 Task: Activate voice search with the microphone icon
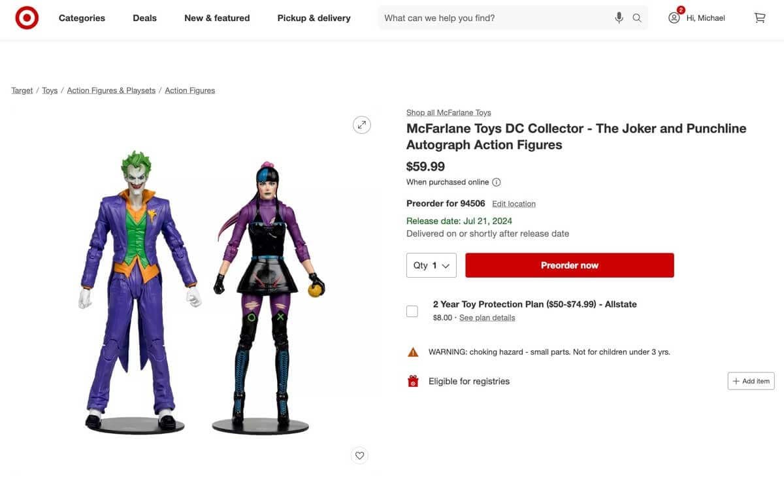(x=619, y=18)
